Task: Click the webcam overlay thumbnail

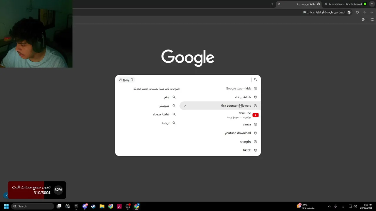Action: click(x=36, y=34)
